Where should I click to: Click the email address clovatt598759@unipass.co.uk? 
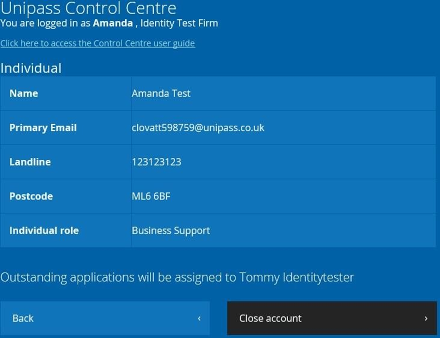pos(198,128)
